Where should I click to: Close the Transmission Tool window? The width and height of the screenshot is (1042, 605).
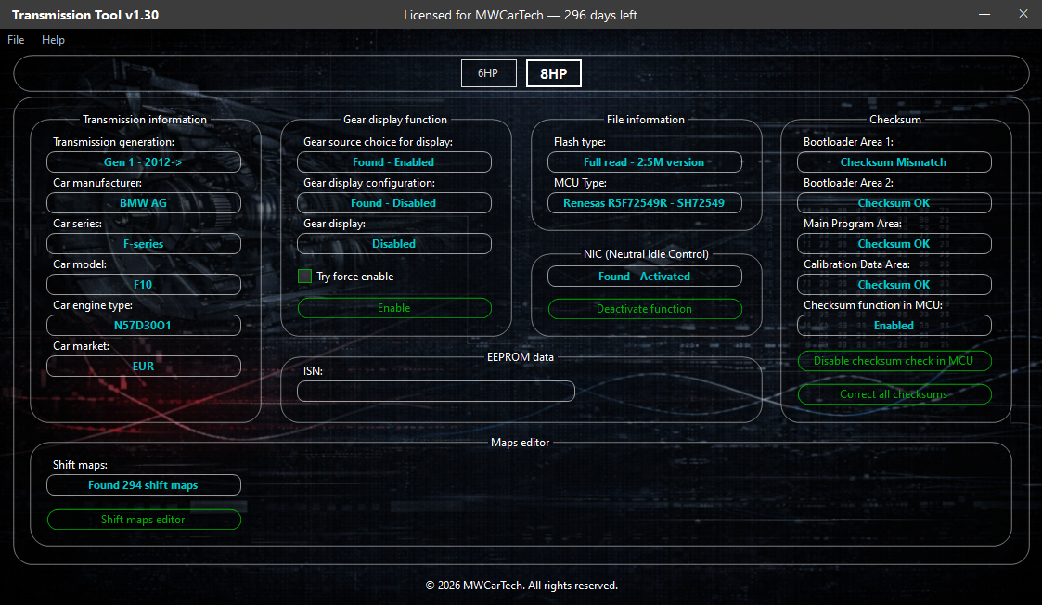click(1023, 14)
